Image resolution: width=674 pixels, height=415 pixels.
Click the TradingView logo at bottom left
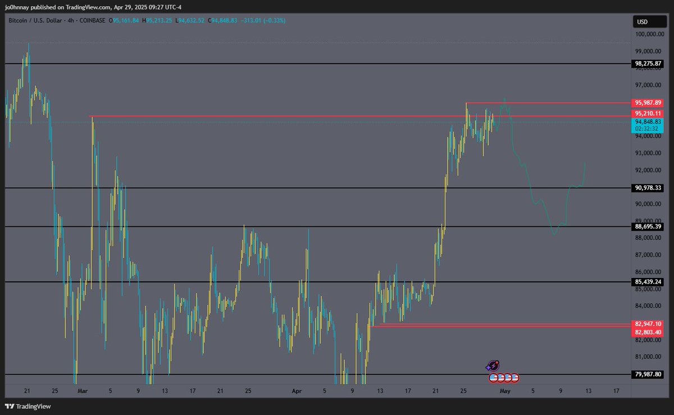pos(27,406)
